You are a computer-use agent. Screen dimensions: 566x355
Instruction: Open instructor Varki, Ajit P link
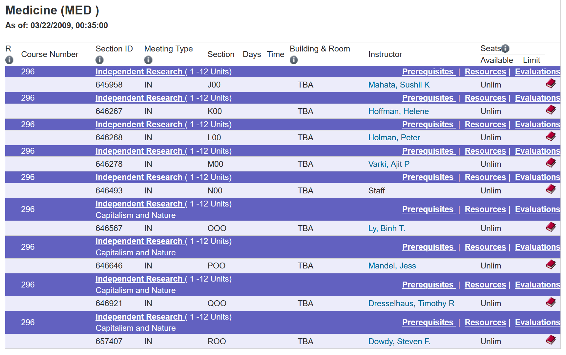[x=389, y=164]
